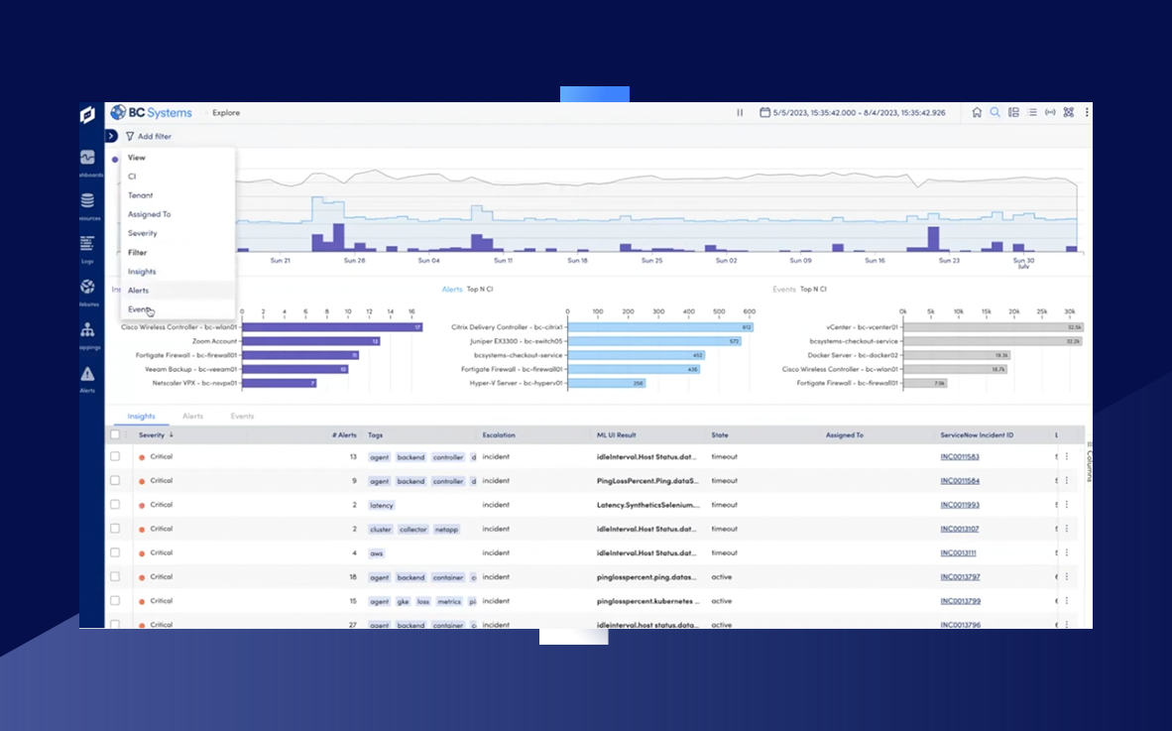Screen dimensions: 1172x731
Task: Open the Resources database sidebar icon
Action: 87,200
